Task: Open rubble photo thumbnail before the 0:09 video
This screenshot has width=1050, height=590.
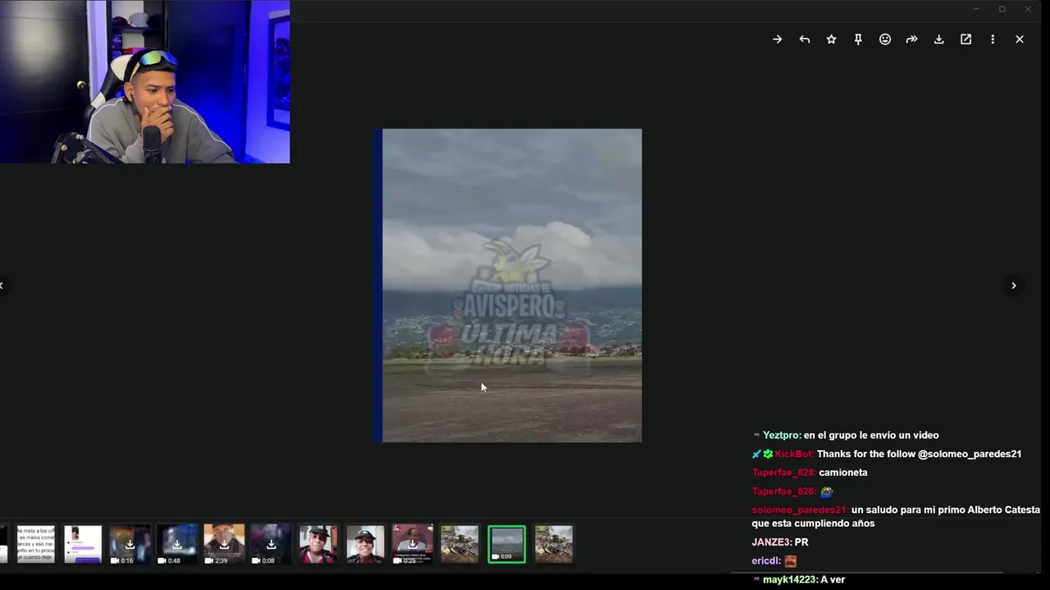Action: pyautogui.click(x=459, y=544)
